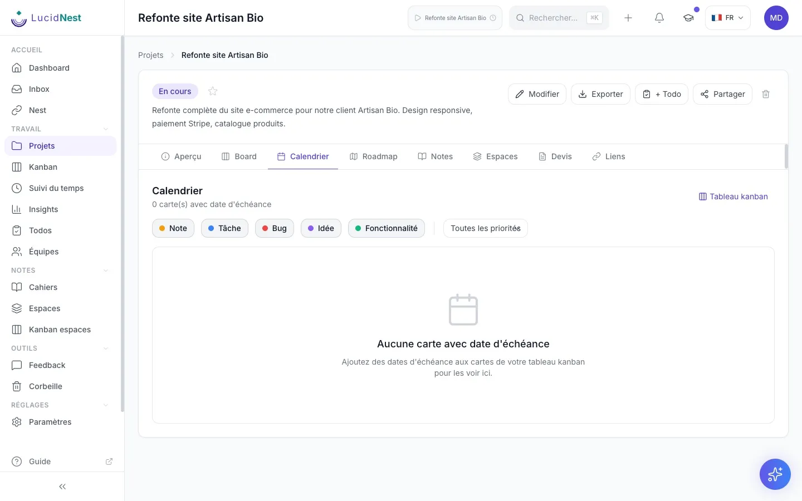Open Corbeille trash page

(60, 386)
